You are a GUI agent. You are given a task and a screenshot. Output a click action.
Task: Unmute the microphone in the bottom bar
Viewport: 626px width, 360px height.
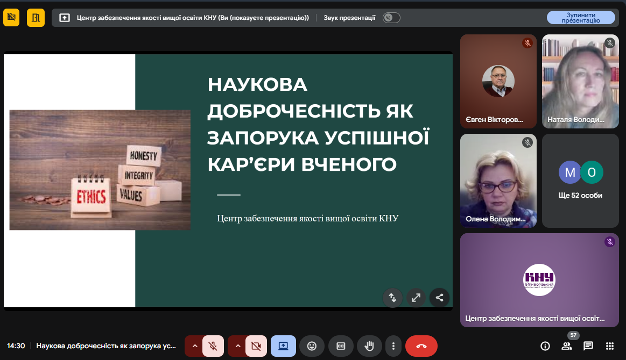click(x=213, y=346)
